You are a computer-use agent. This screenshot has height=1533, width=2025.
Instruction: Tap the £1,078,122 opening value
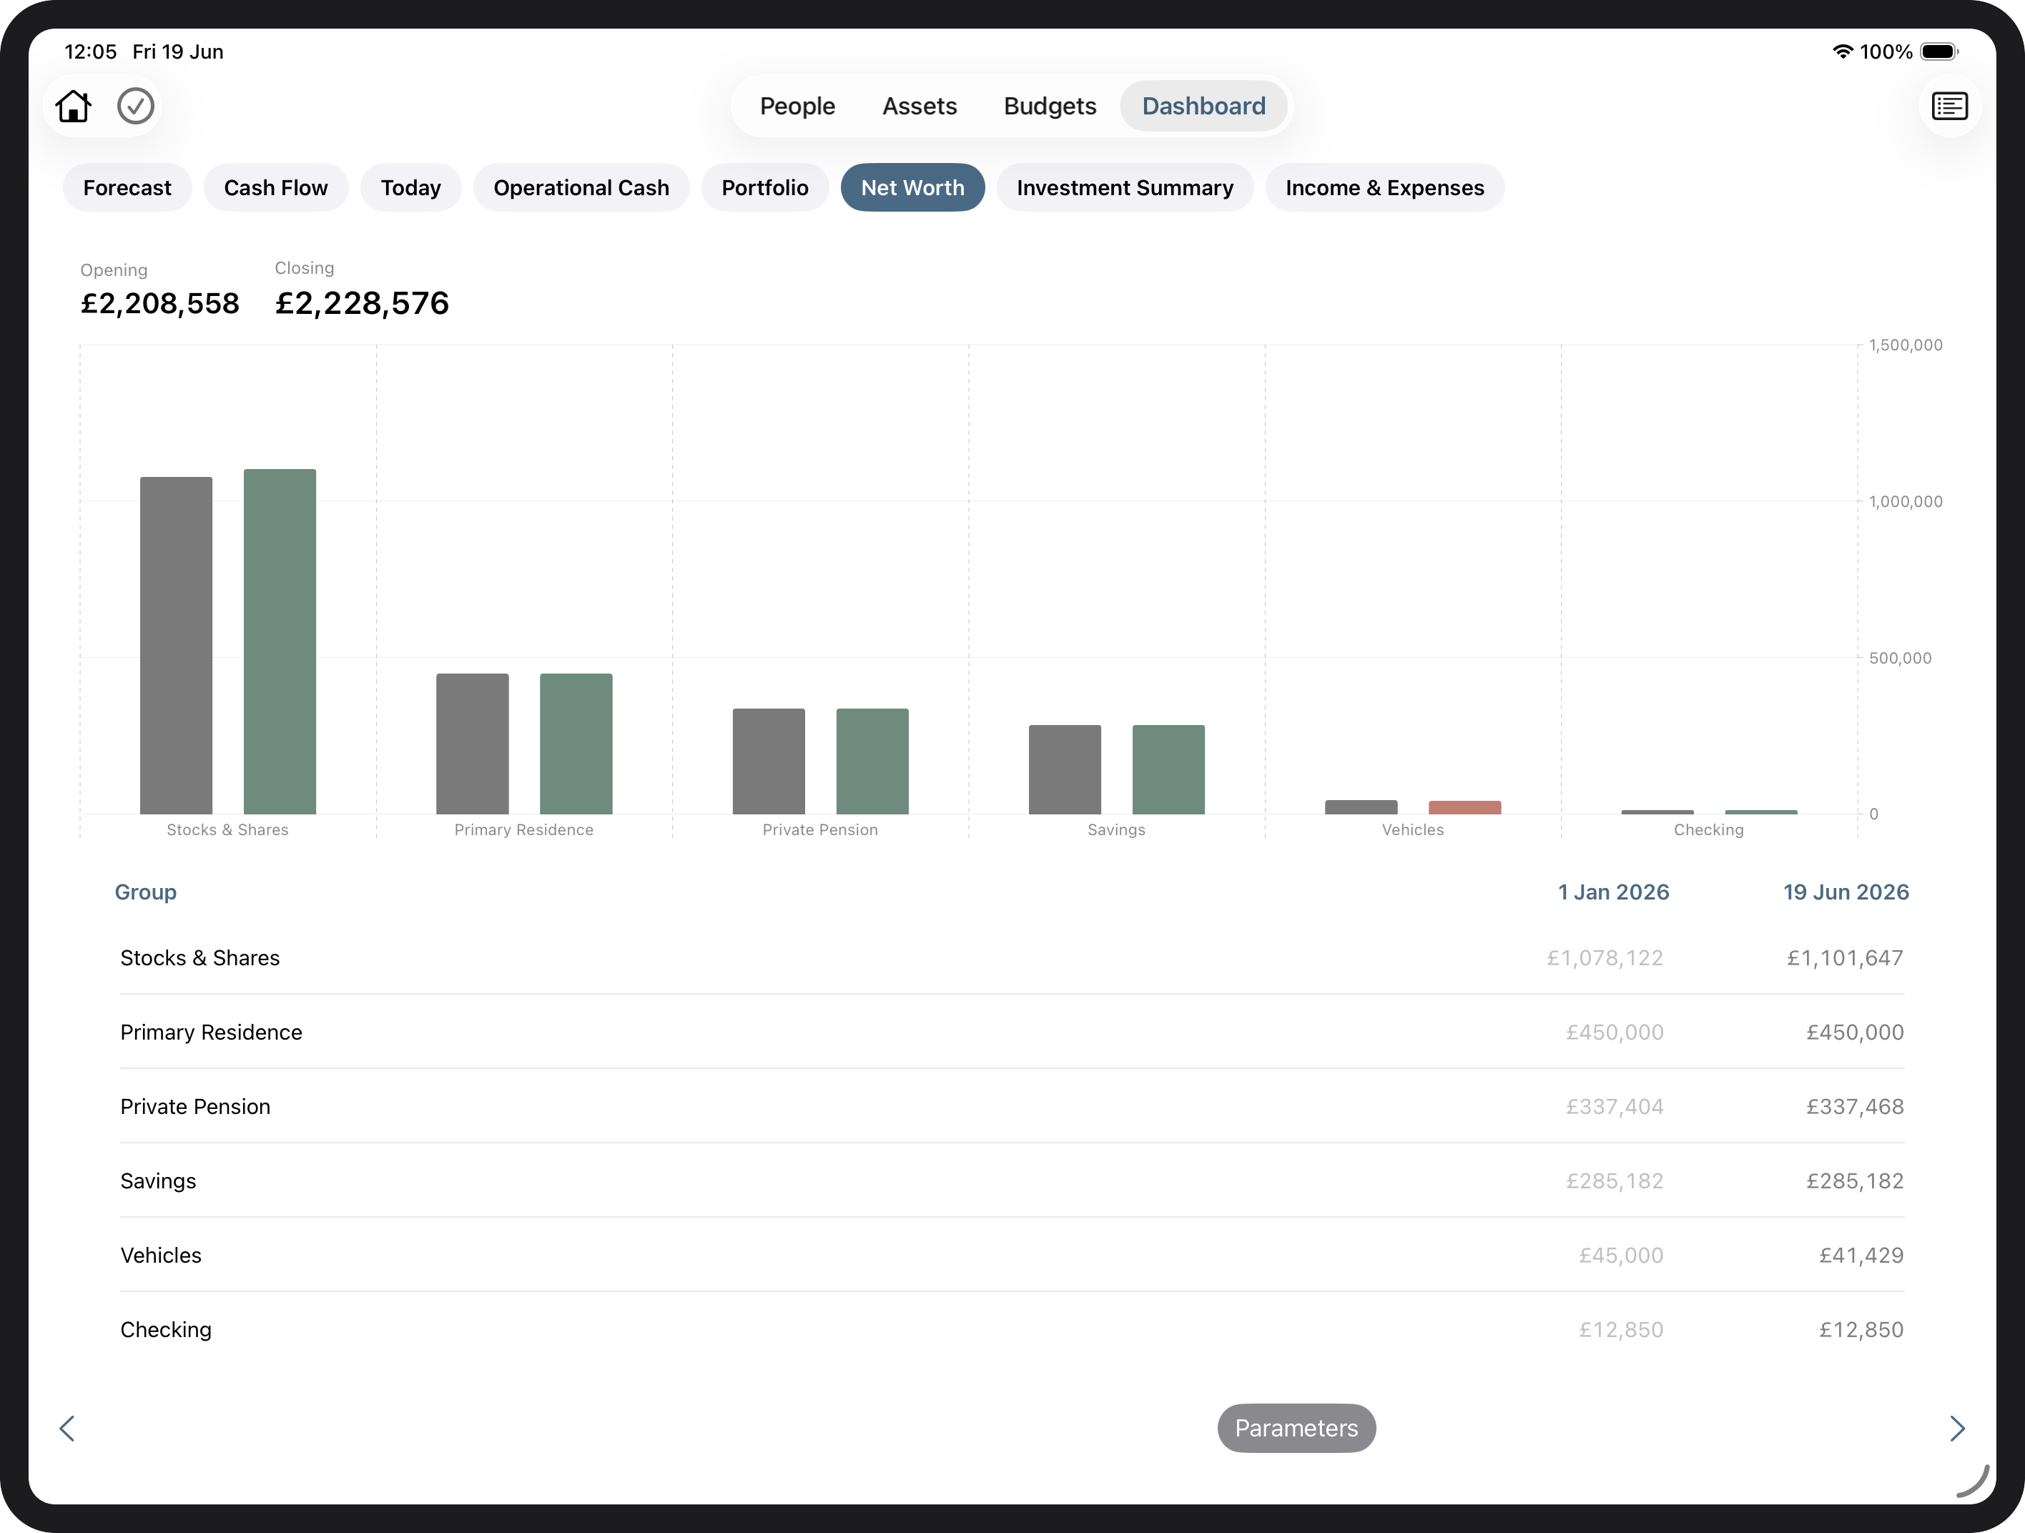point(1605,958)
